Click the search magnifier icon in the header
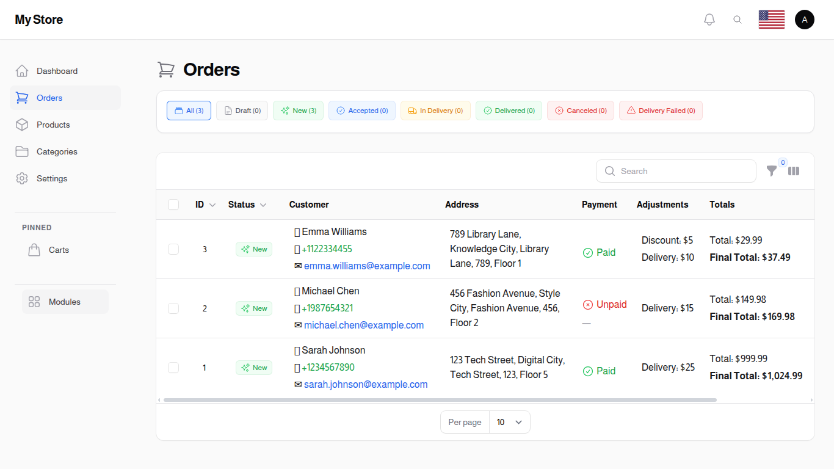The width and height of the screenshot is (834, 469). coord(738,19)
